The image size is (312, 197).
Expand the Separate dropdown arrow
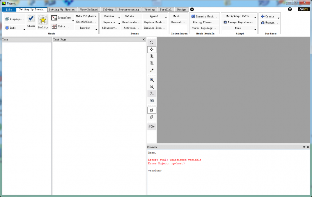click(119, 24)
